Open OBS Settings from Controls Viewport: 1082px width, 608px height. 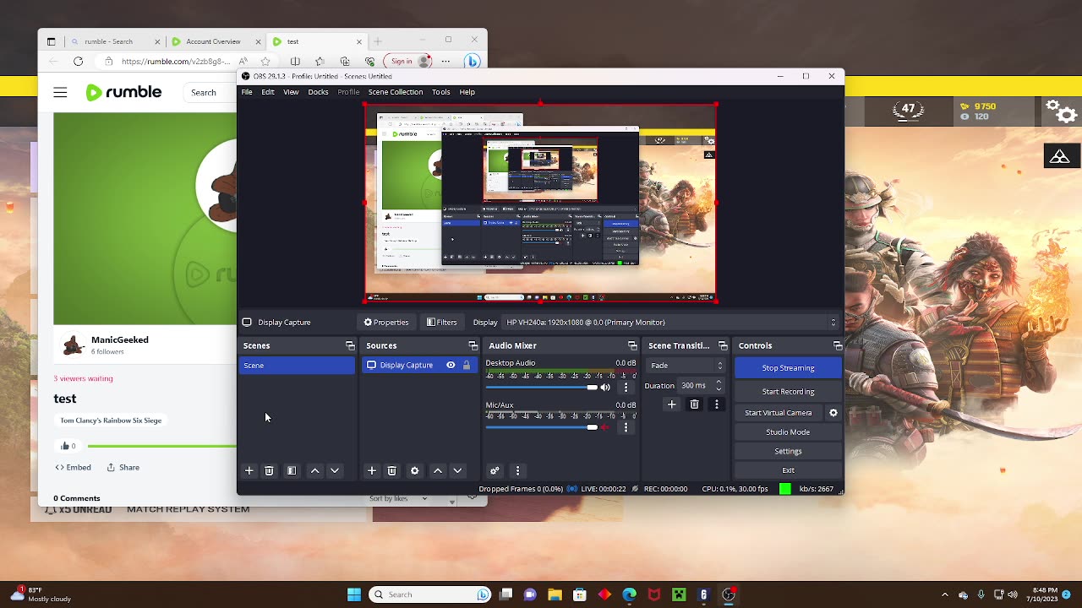pos(788,452)
